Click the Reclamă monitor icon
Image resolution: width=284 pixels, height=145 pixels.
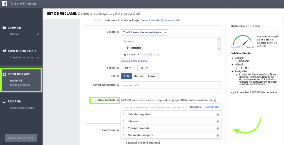(4, 101)
